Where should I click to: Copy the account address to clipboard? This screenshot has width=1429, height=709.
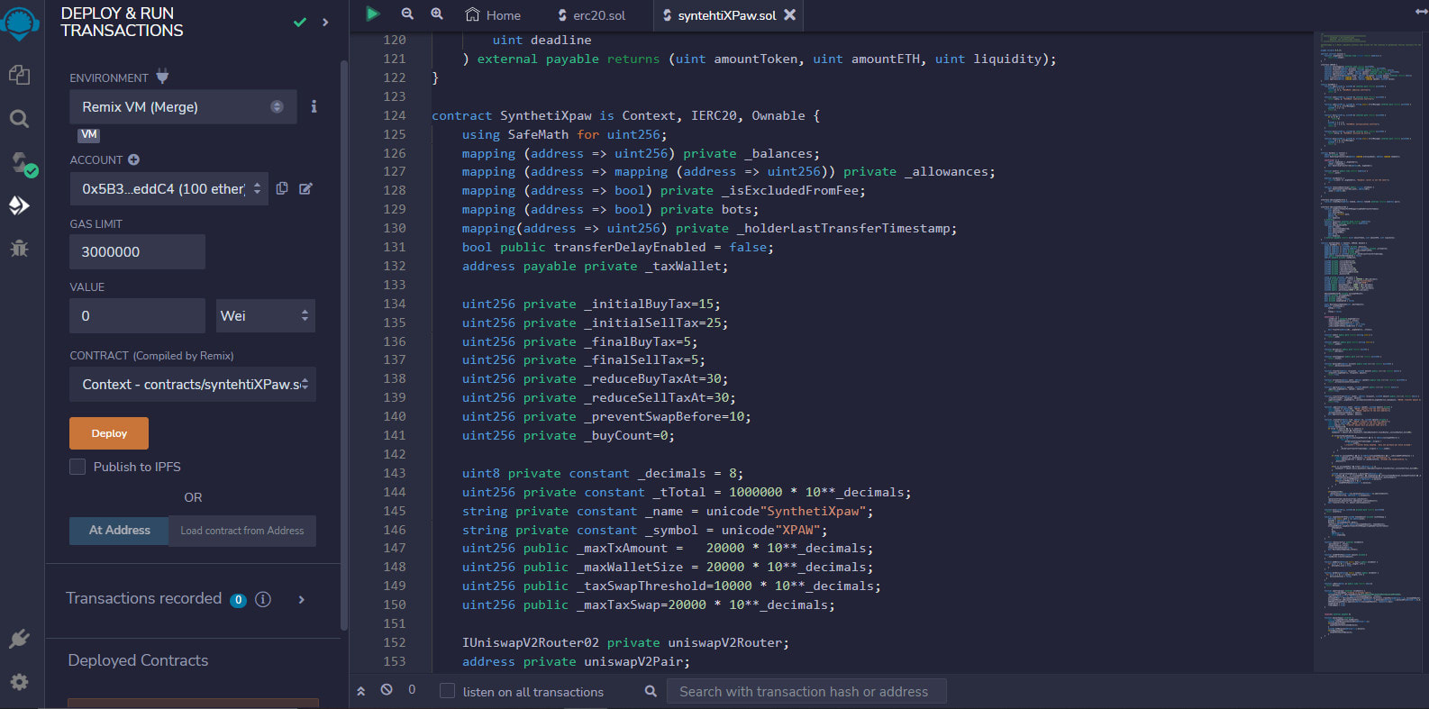tap(282, 188)
